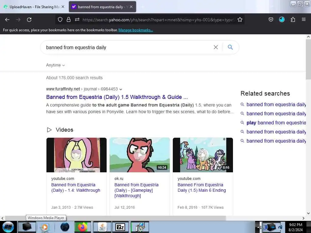Expand the Anytime filter dropdown
Viewport: 311px width, 233px height.
pyautogui.click(x=56, y=65)
